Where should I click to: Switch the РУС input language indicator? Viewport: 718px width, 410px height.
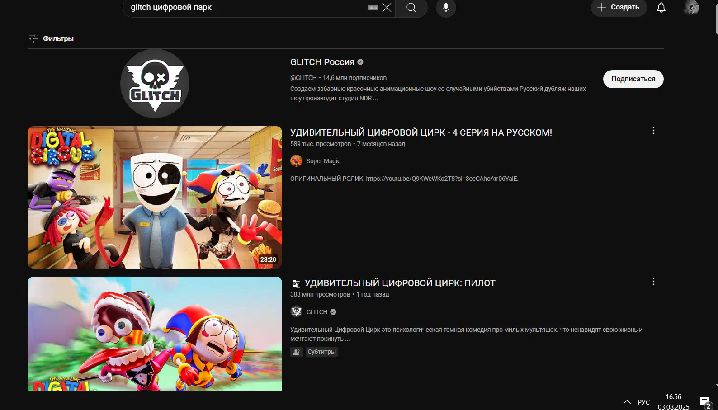pyautogui.click(x=644, y=402)
